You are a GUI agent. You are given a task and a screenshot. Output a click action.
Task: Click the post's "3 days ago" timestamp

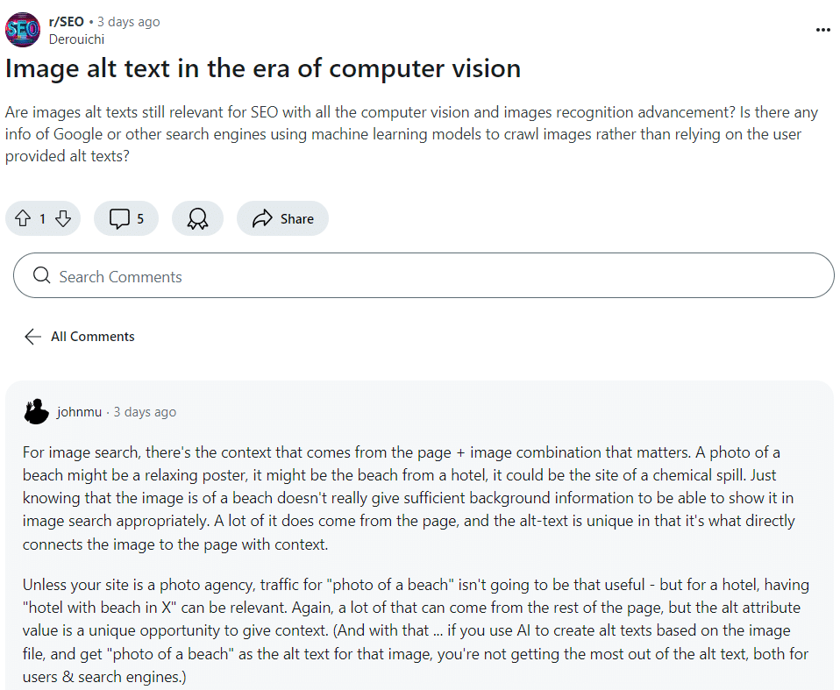(x=129, y=21)
